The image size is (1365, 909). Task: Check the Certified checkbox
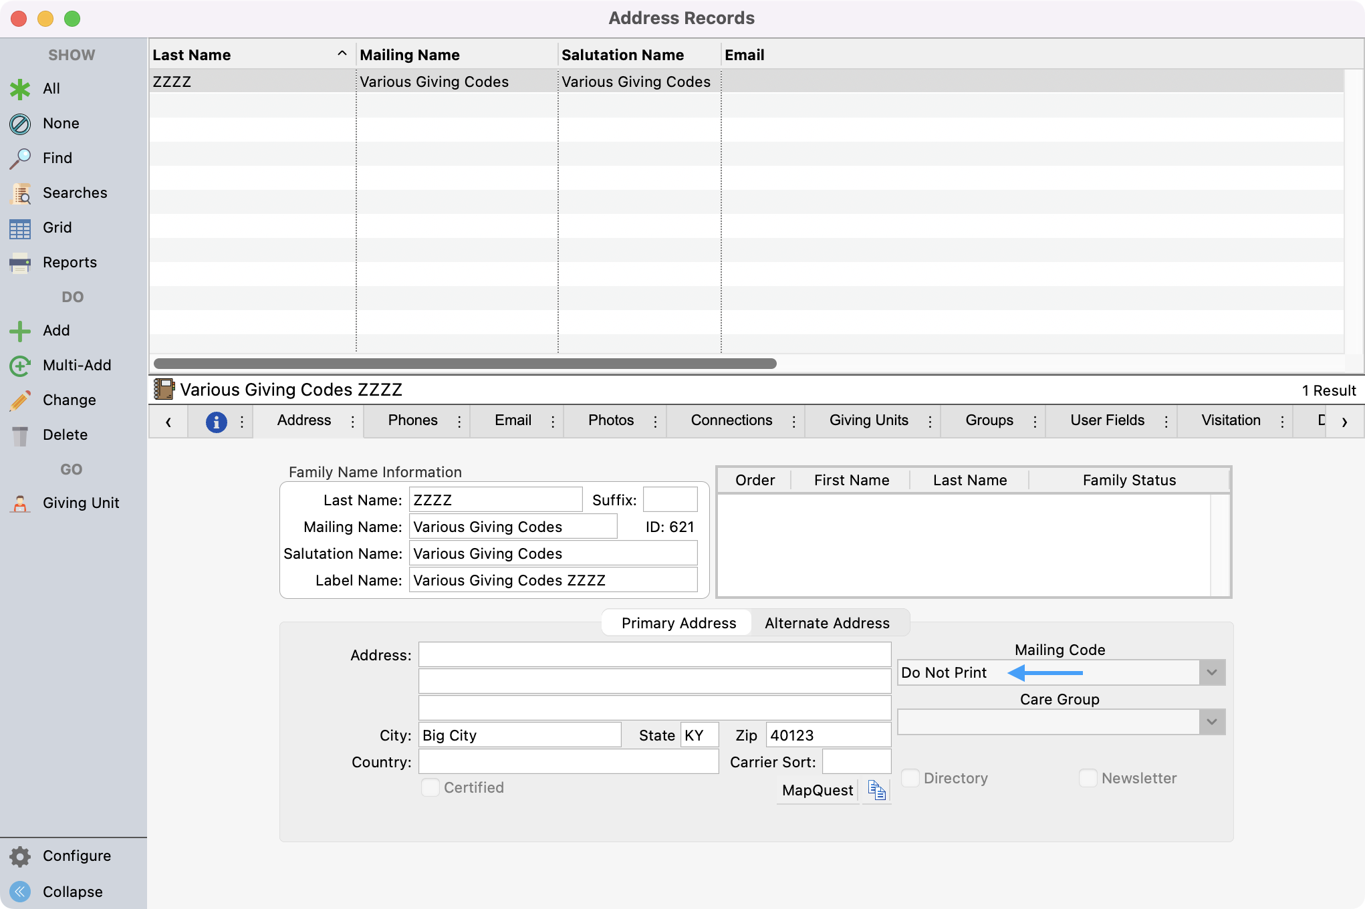(x=430, y=787)
